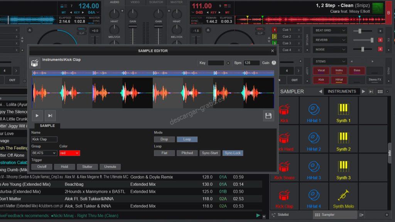Open the BEATS group dropdown
This screenshot has width=395, height=222.
pyautogui.click(x=44, y=153)
